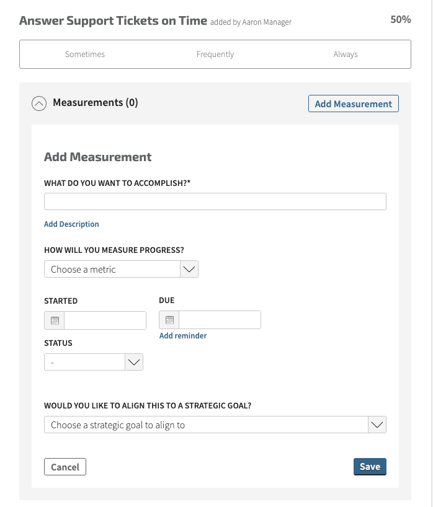Cancel adding the measurement
Screen dimensions: 433x507
point(65,467)
